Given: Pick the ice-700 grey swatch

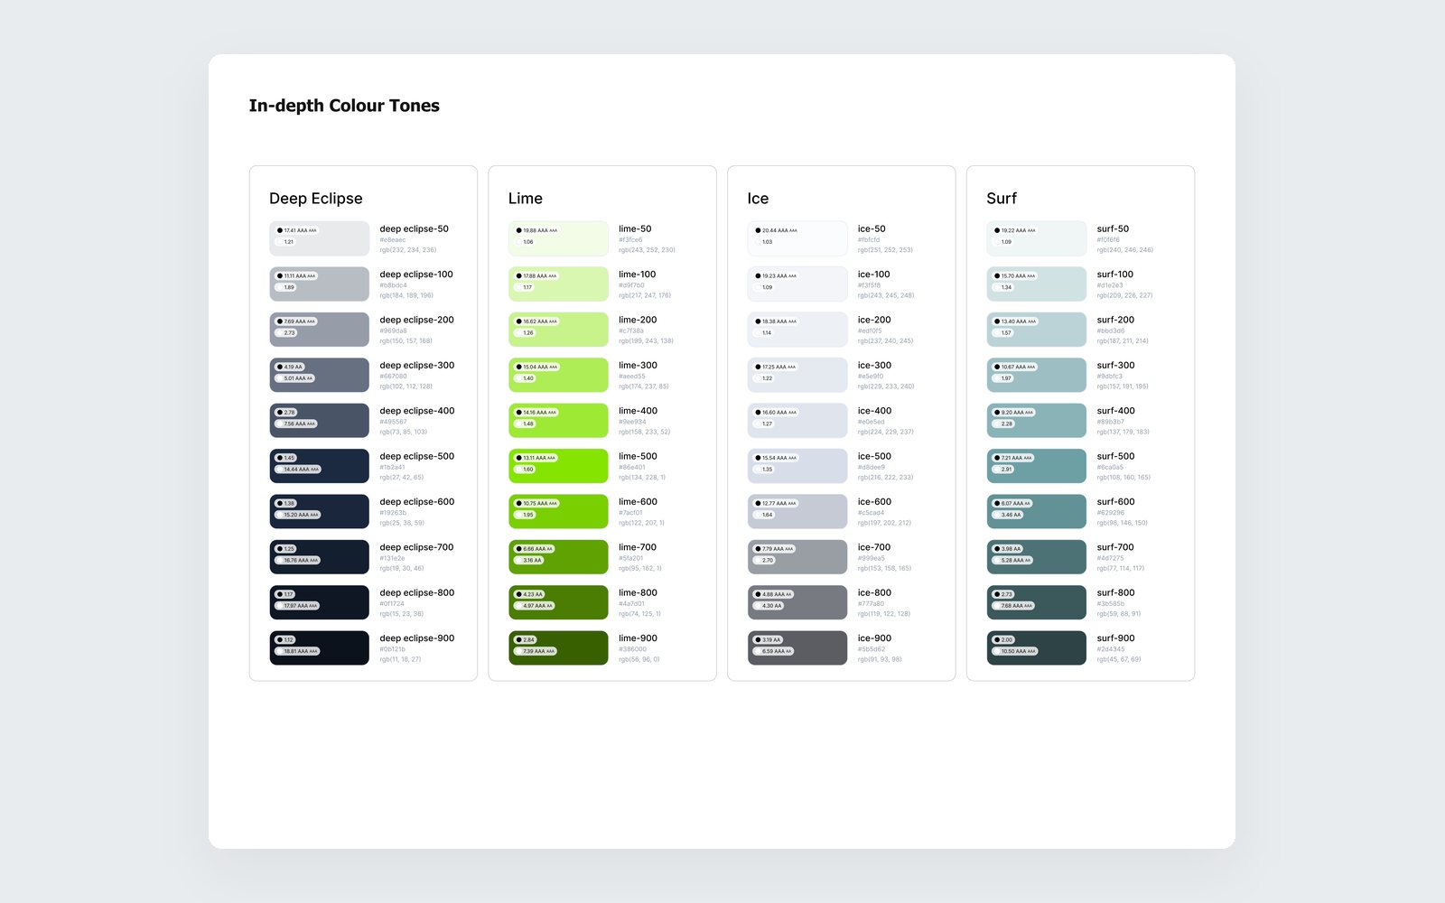Looking at the screenshot, I should [797, 557].
